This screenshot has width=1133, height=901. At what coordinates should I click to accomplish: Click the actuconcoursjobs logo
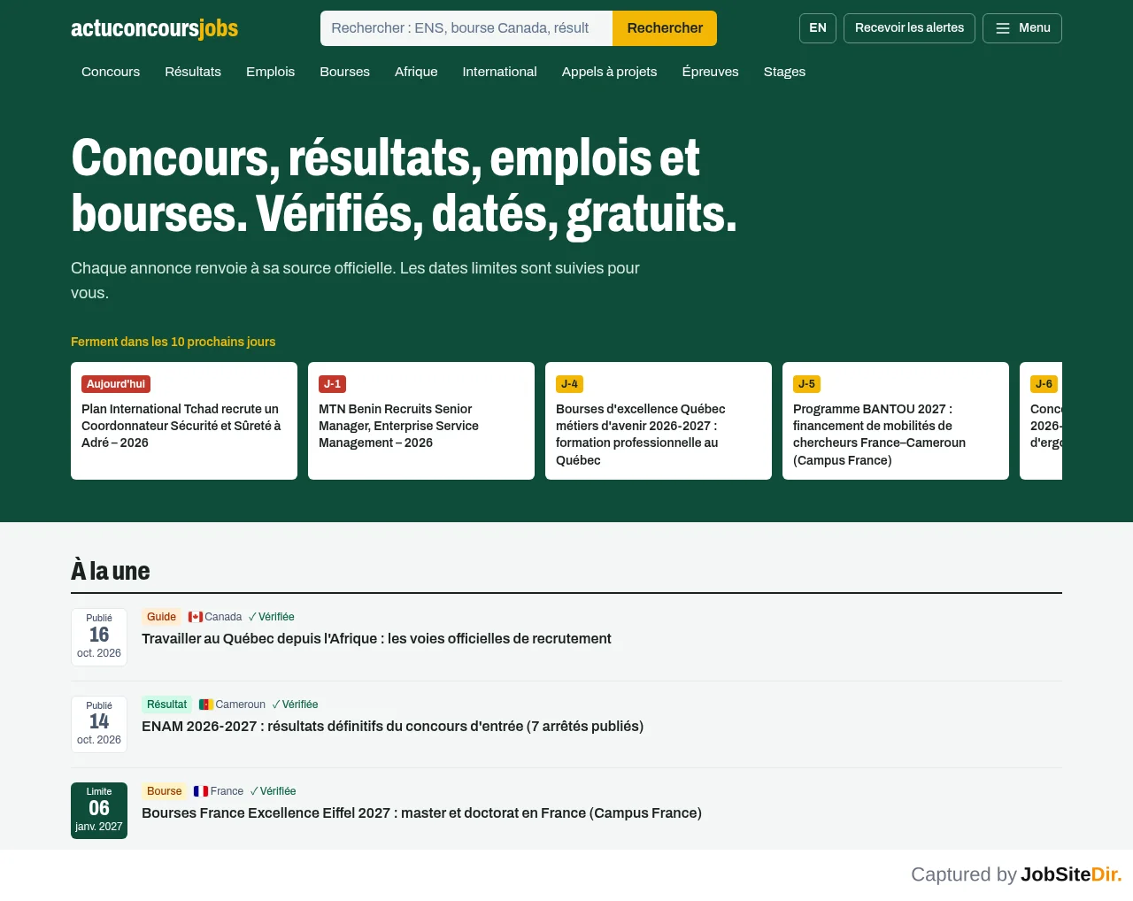pyautogui.click(x=155, y=28)
